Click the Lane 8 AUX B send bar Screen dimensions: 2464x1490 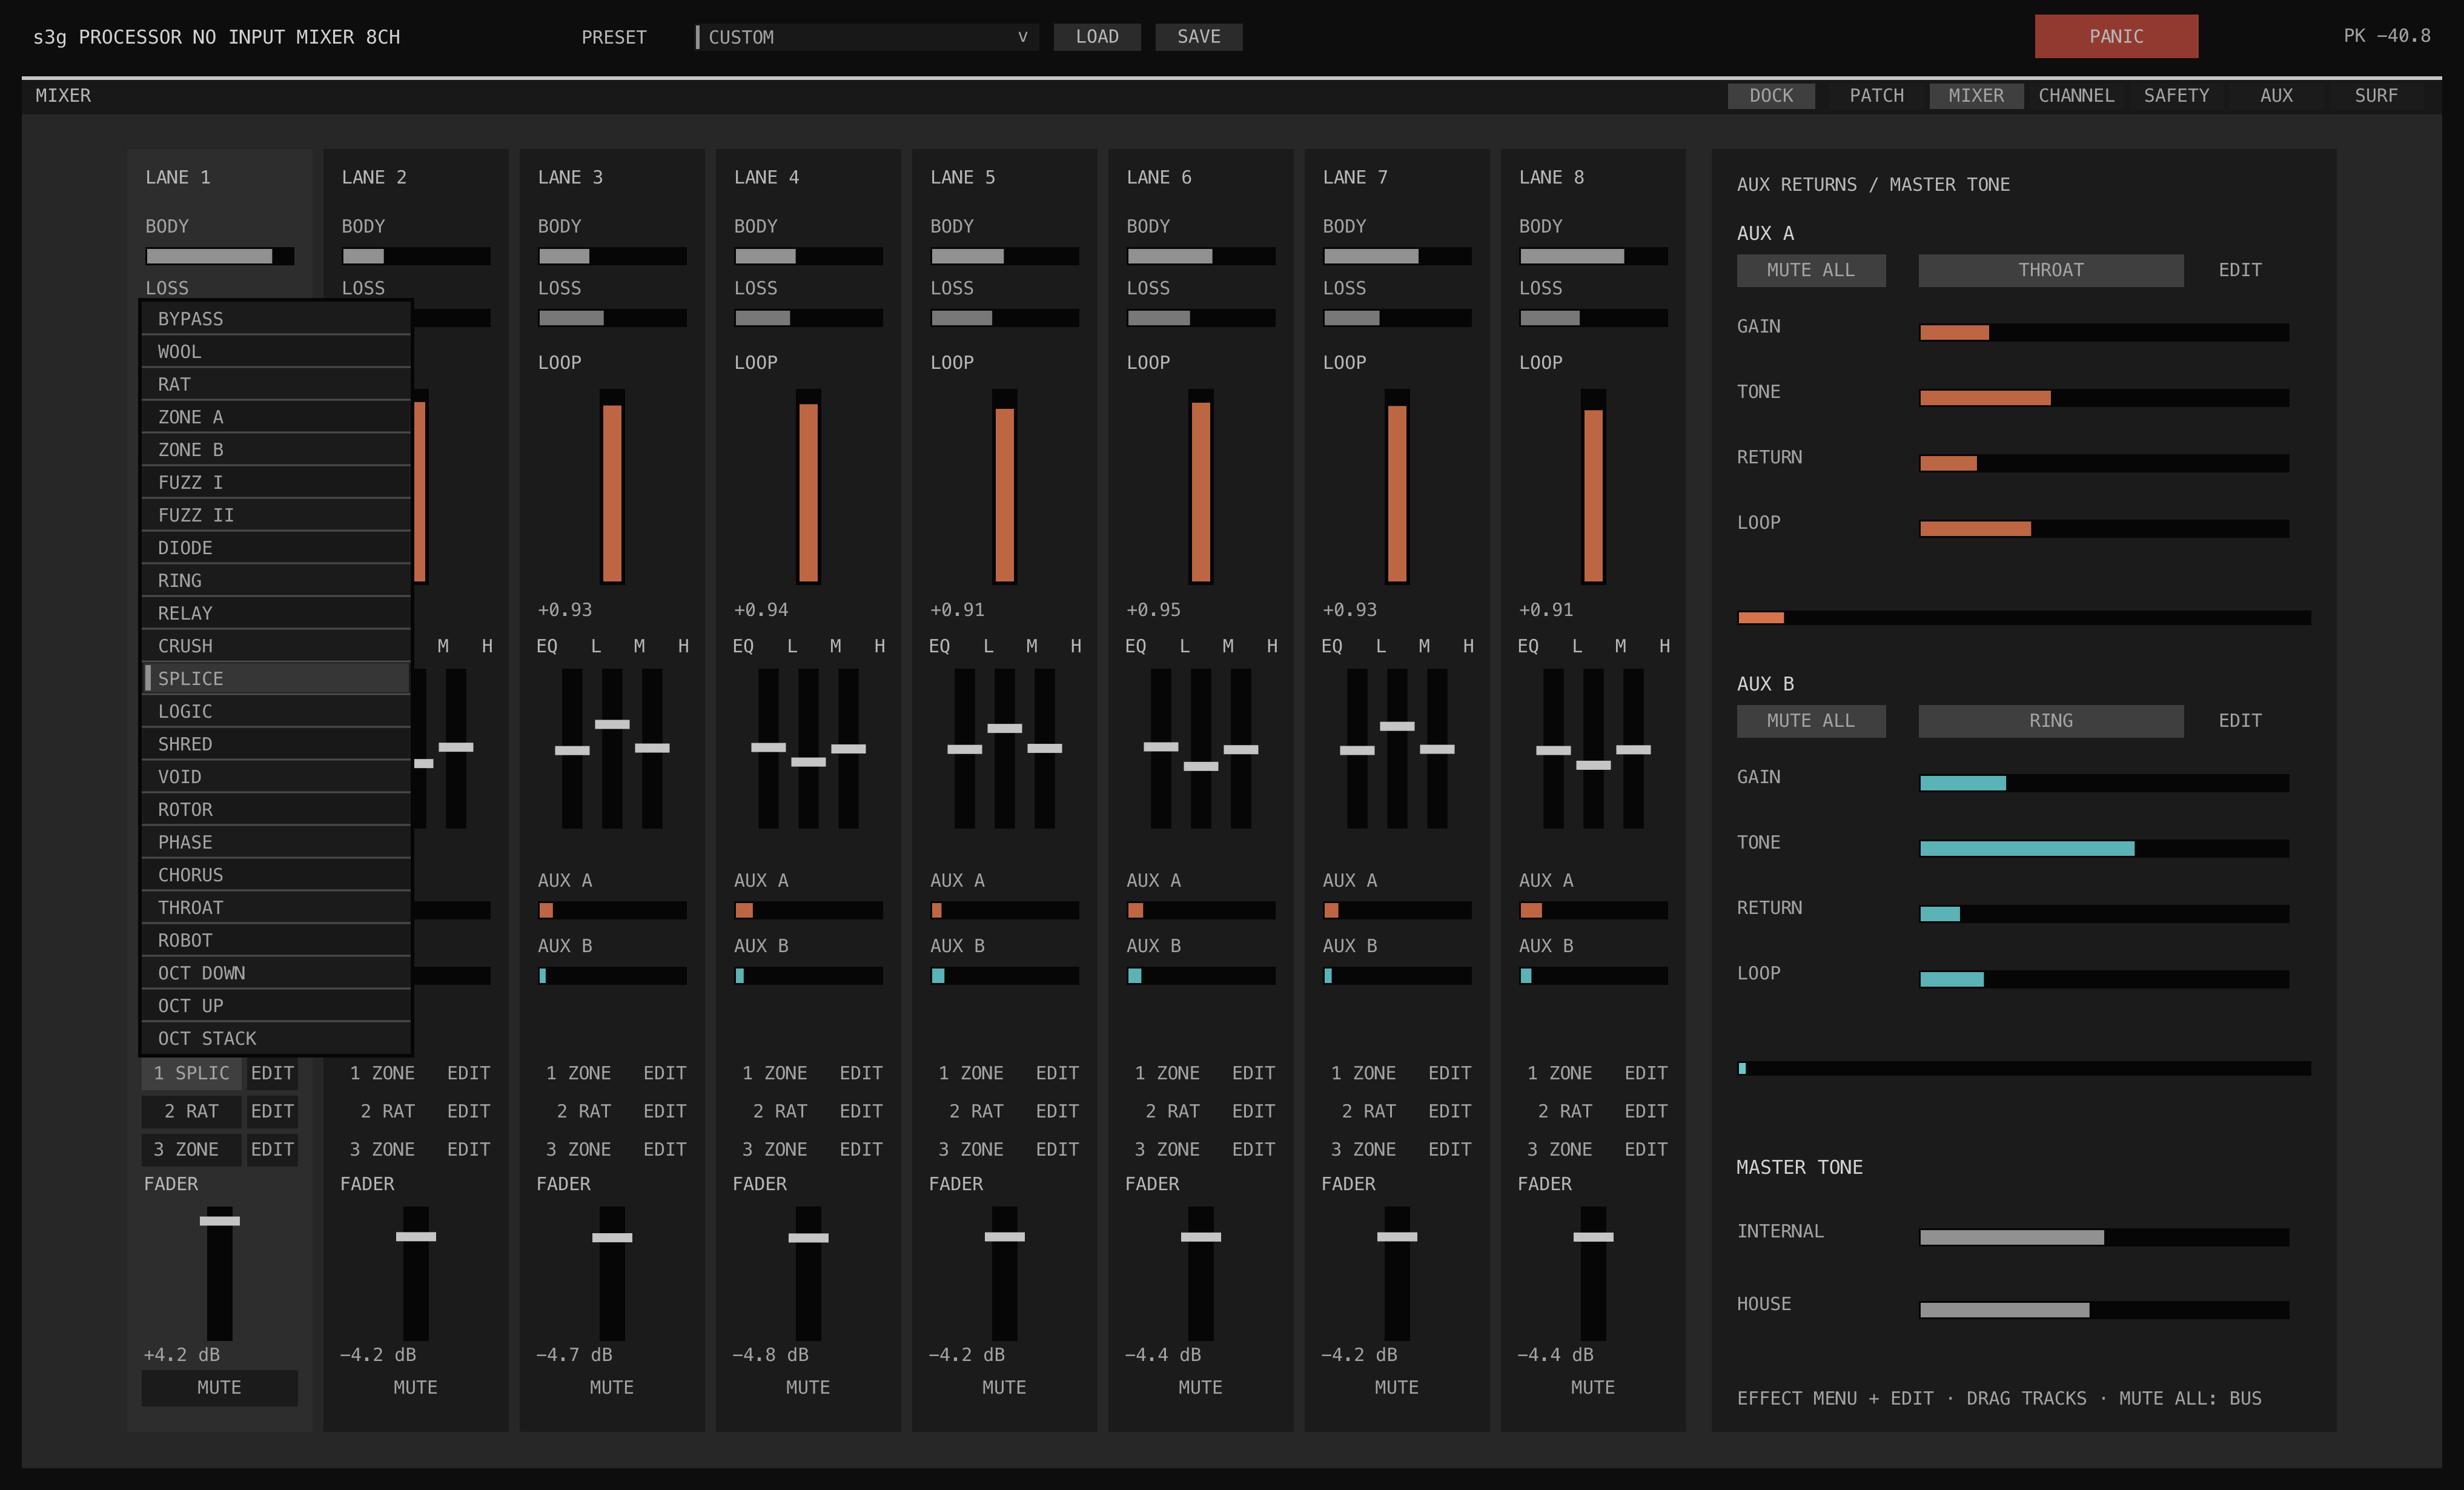coord(1593,976)
